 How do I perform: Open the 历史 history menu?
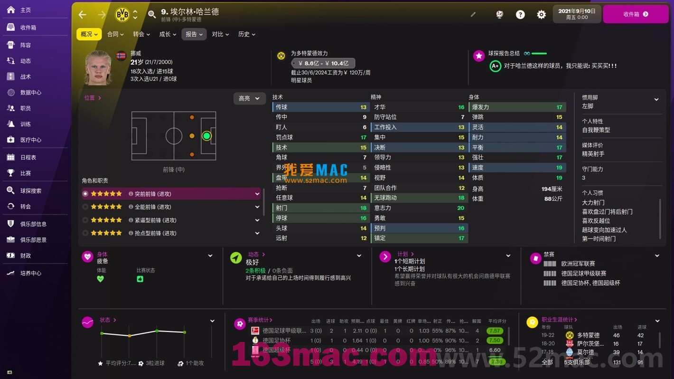(x=246, y=34)
